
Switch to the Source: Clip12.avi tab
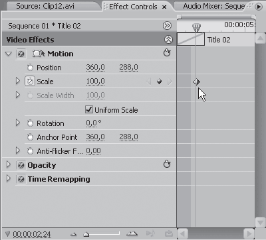coord(45,6)
